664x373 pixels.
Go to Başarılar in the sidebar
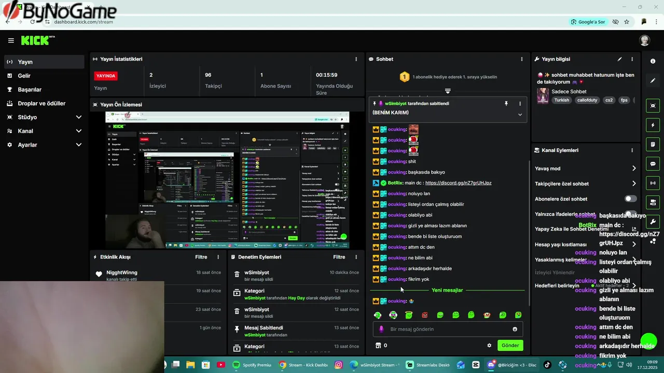[x=44, y=90]
